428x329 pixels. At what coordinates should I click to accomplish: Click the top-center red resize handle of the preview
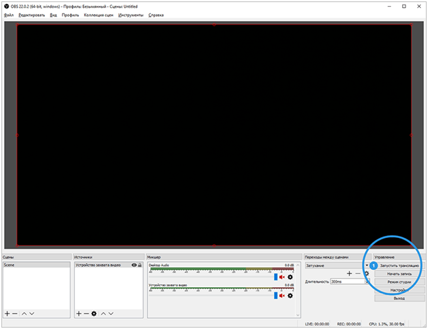point(214,24)
